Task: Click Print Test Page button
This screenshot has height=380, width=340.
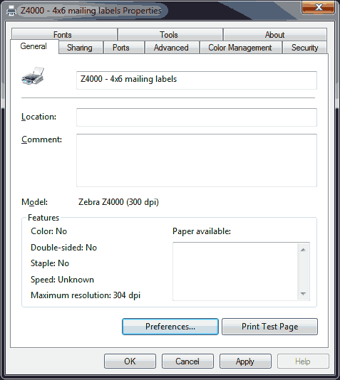Action: [269, 327]
